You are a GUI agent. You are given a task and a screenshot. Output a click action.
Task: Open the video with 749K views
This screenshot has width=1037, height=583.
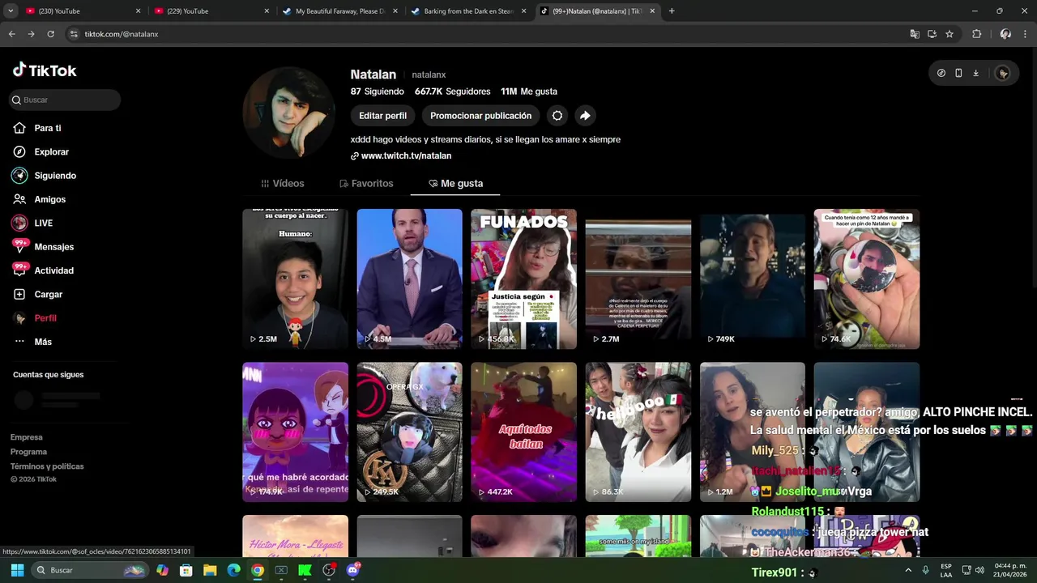click(x=753, y=279)
